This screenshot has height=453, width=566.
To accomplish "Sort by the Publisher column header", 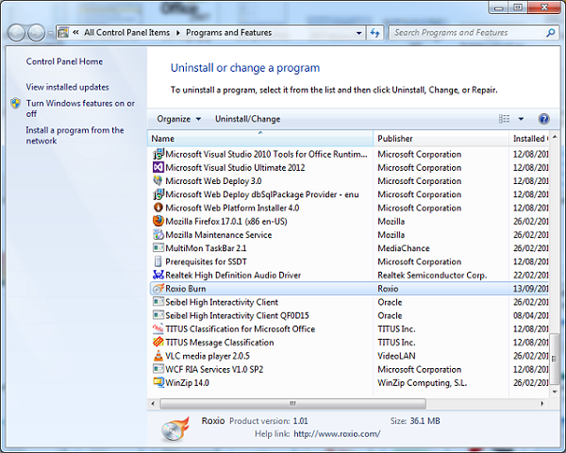I will 441,139.
